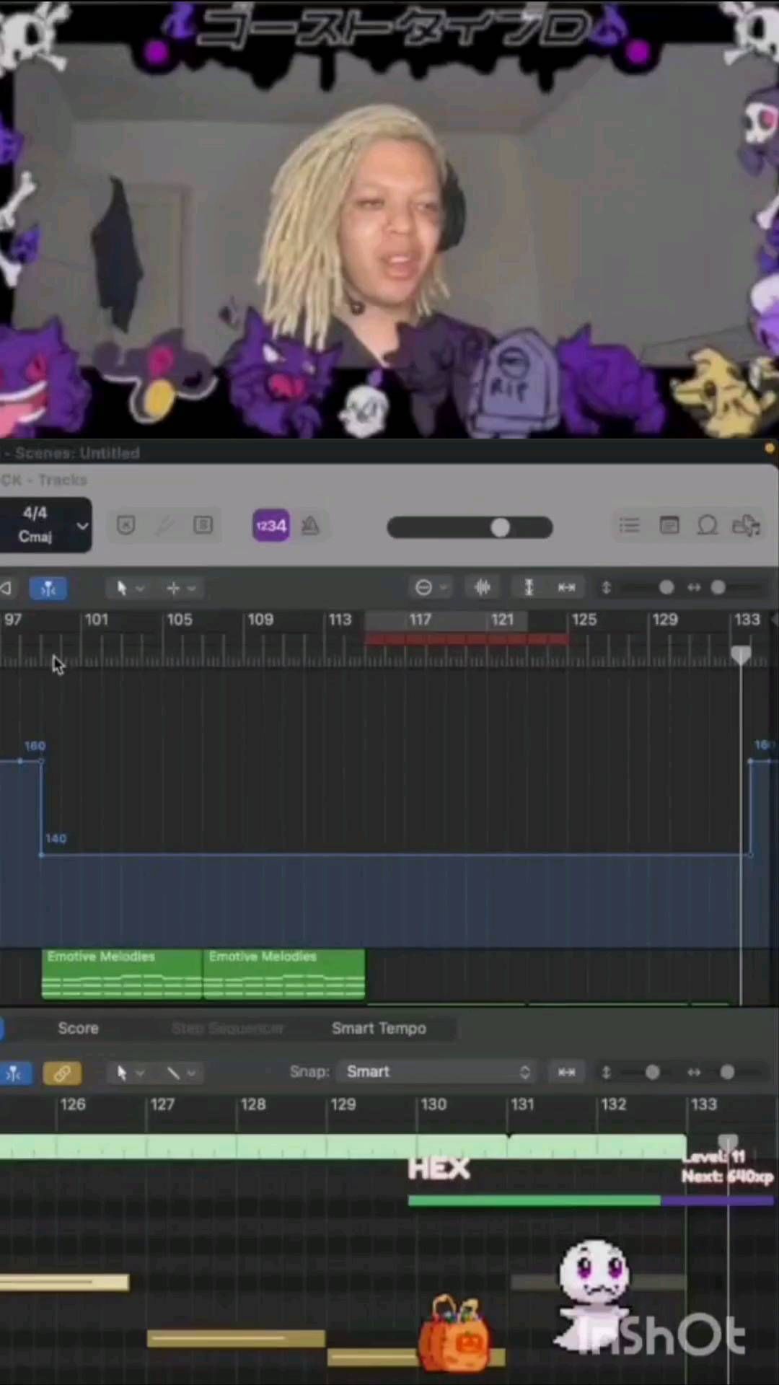Click the waveform zoom icon
779x1385 pixels.
tap(483, 588)
